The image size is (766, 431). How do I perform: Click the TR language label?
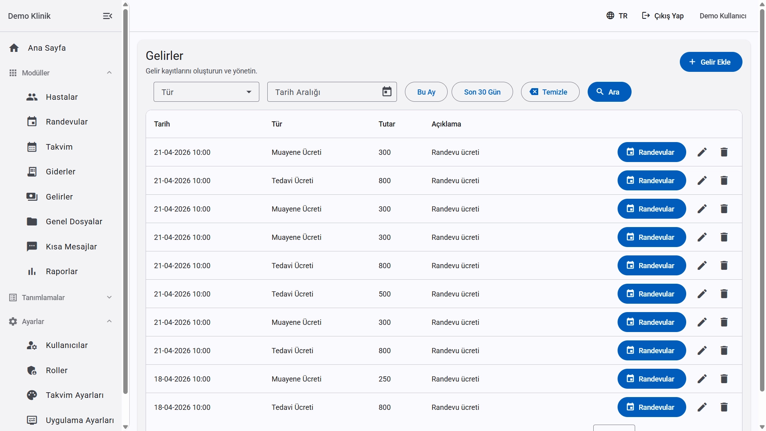(623, 16)
